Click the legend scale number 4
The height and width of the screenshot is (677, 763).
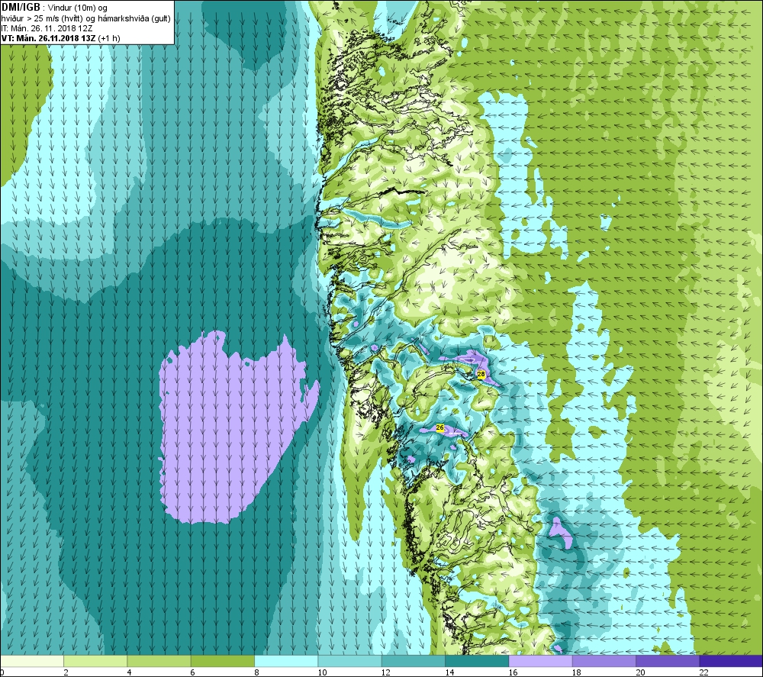pos(130,672)
